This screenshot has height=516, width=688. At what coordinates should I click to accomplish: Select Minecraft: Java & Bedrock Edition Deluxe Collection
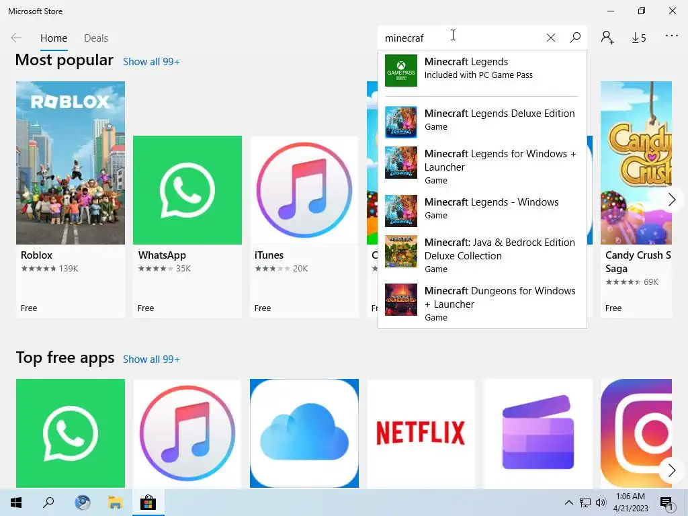click(x=482, y=255)
